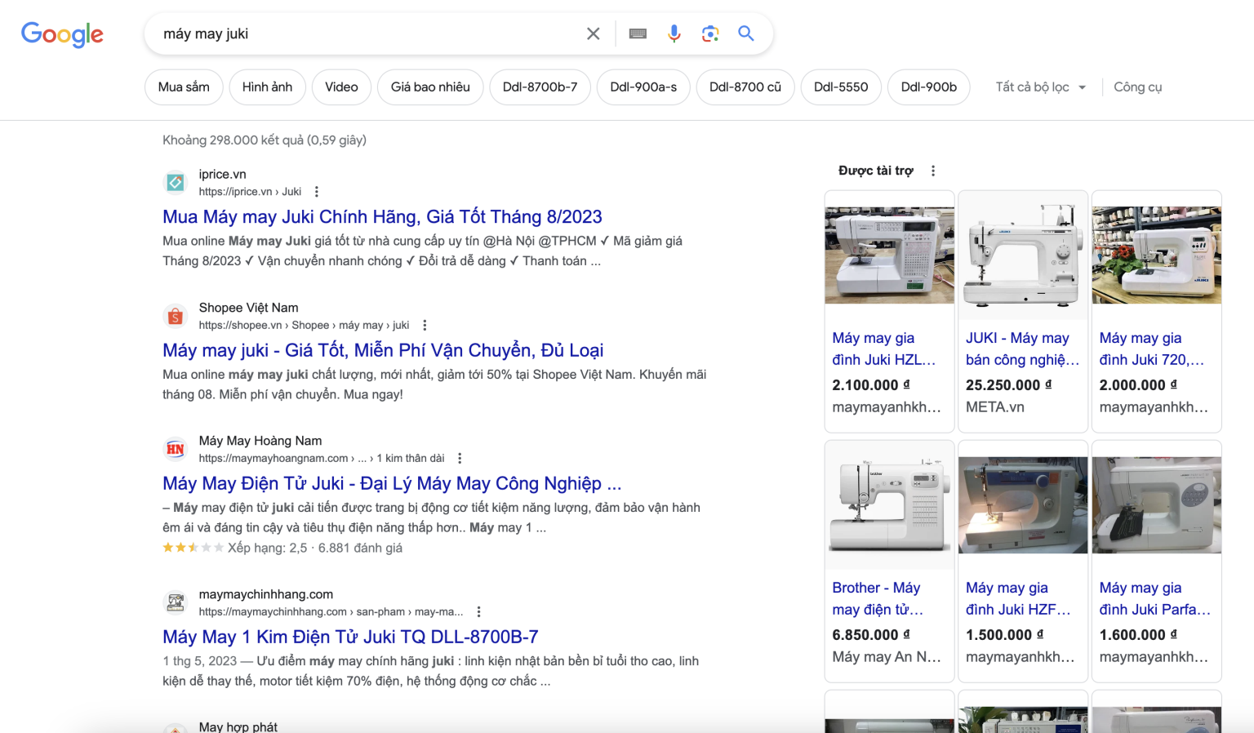Open options for Máy May Hoàng Nam result
This screenshot has height=733, width=1254.
(x=460, y=458)
